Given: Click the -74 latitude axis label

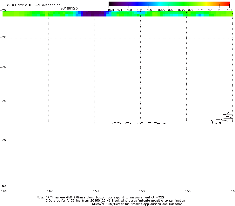Looking at the screenshot, I should pos(3,67).
